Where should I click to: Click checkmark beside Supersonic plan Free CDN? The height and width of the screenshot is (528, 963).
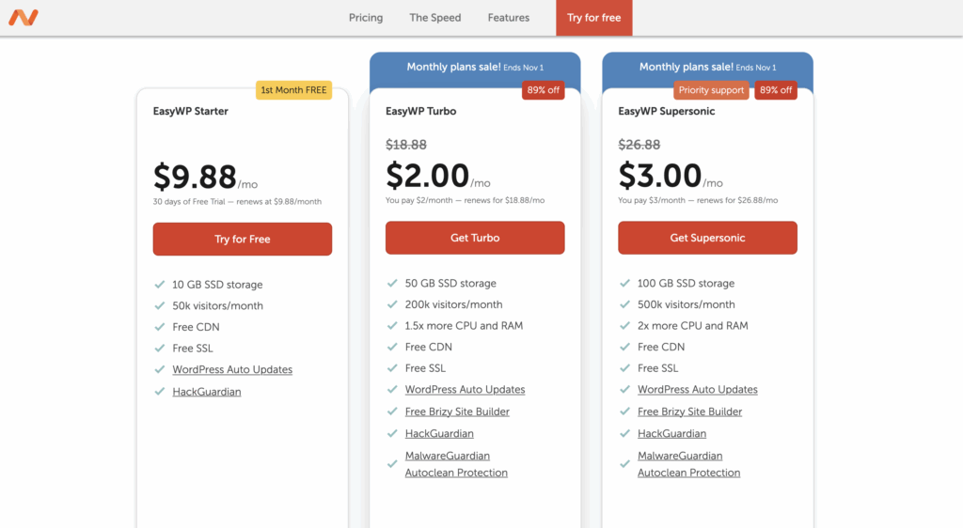[625, 347]
